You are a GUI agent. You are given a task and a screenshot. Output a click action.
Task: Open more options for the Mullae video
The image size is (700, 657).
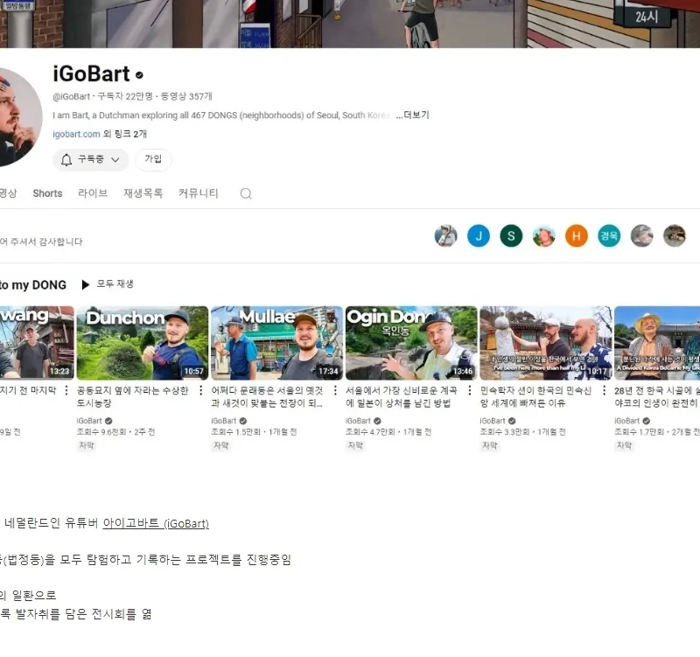click(338, 391)
